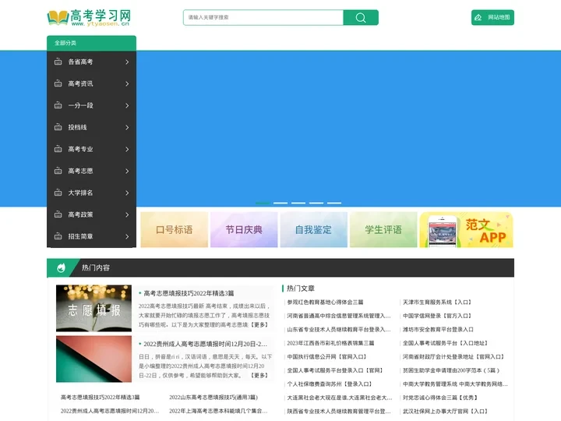The height and width of the screenshot is (421, 561).
Task: Click the flame icon beside 热门内容
Action: point(62,267)
